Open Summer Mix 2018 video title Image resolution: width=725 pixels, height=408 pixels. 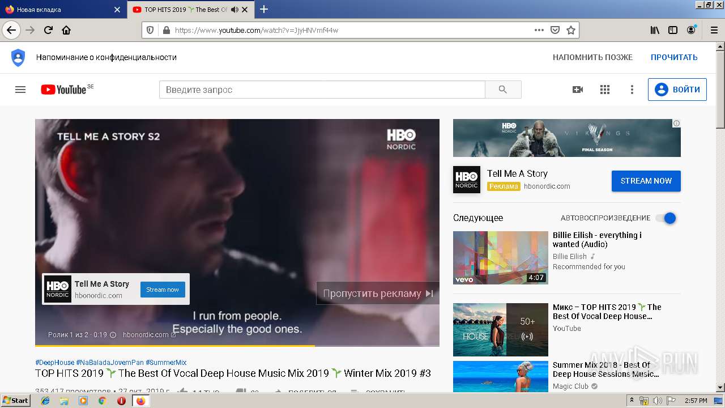pyautogui.click(x=606, y=369)
